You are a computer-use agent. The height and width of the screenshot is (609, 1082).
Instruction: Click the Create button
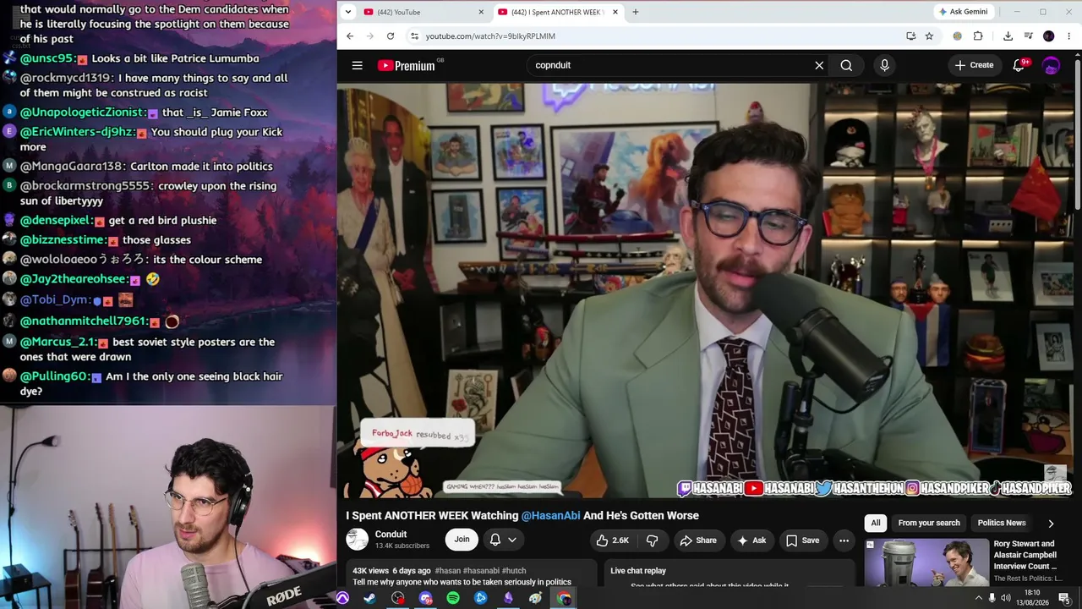(x=974, y=65)
